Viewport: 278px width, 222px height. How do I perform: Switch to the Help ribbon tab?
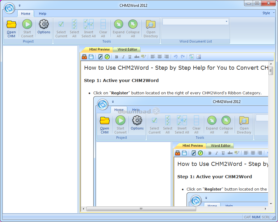pyautogui.click(x=43, y=14)
